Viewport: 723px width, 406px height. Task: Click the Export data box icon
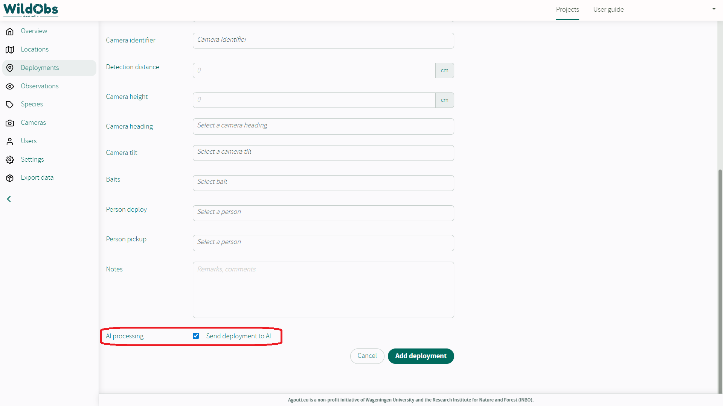click(x=10, y=178)
